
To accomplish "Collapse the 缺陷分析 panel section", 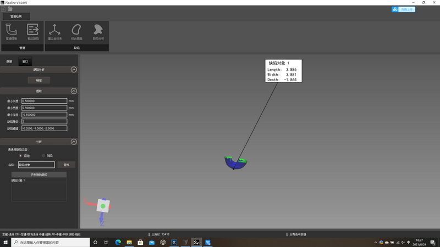I will (74, 70).
